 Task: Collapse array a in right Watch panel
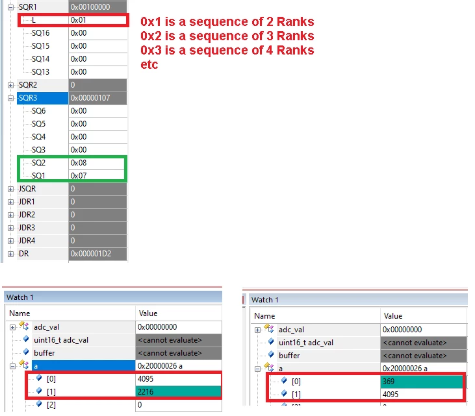[257, 369]
